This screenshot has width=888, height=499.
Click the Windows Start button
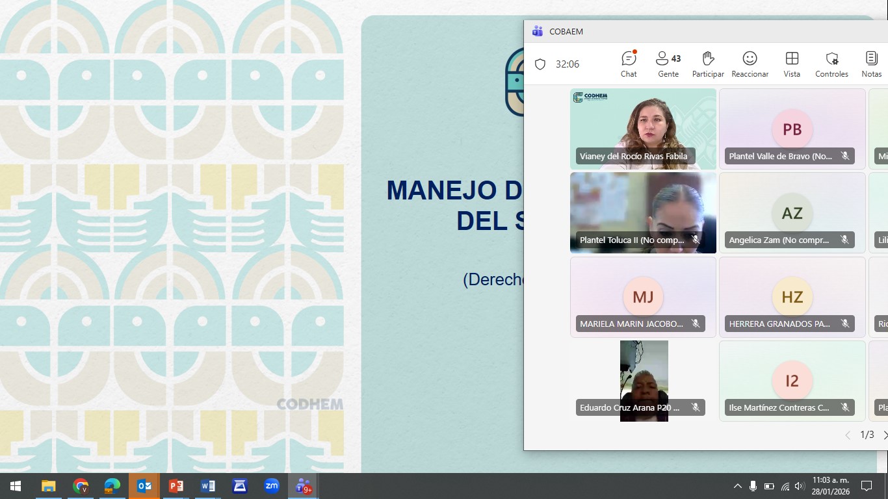tap(16, 486)
